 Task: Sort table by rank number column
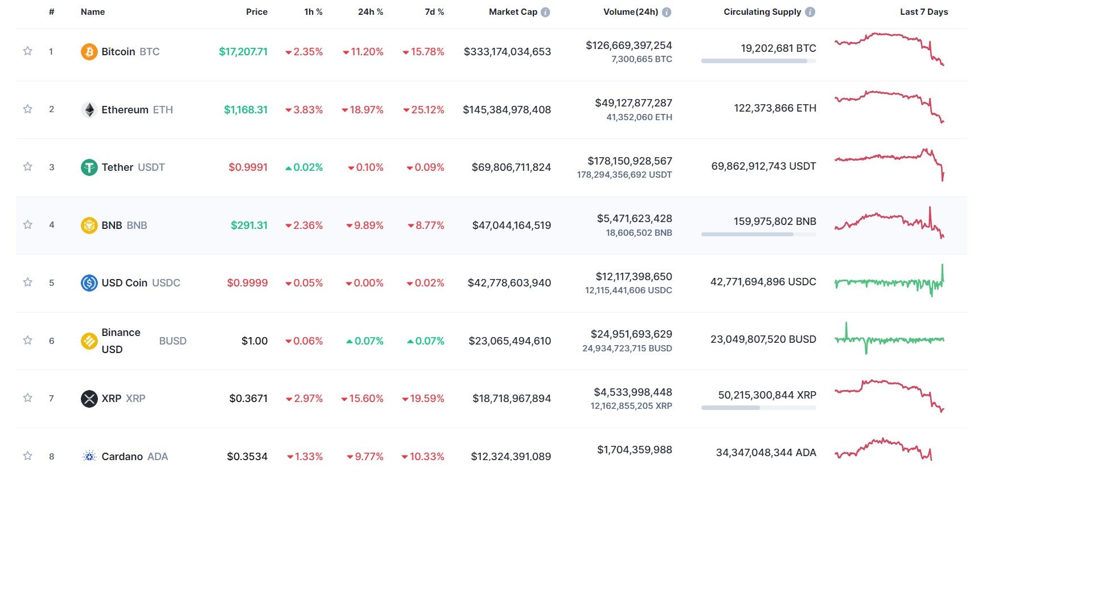click(x=51, y=12)
